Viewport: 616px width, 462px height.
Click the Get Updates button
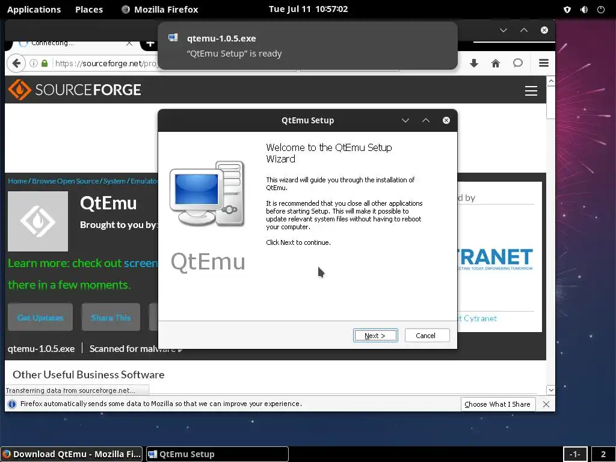[x=40, y=317]
